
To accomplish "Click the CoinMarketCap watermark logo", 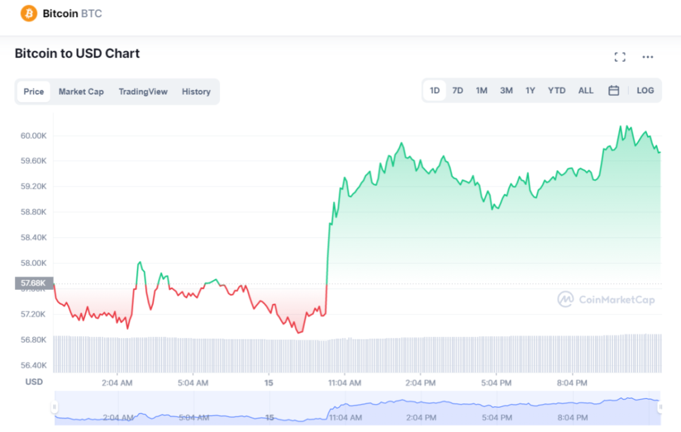I will click(606, 299).
